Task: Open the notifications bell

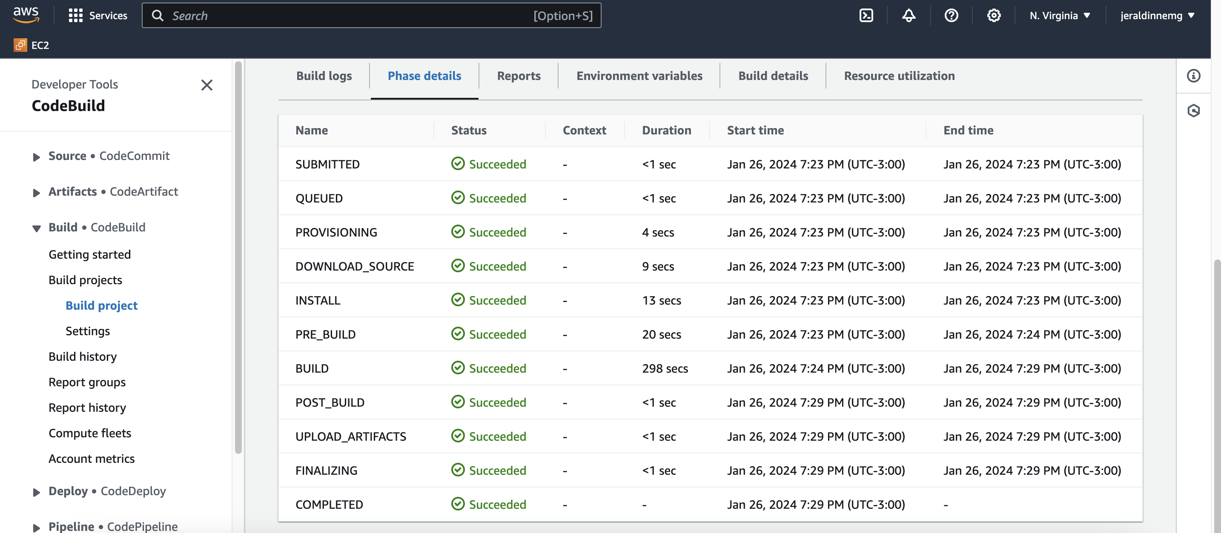Action: [x=908, y=16]
